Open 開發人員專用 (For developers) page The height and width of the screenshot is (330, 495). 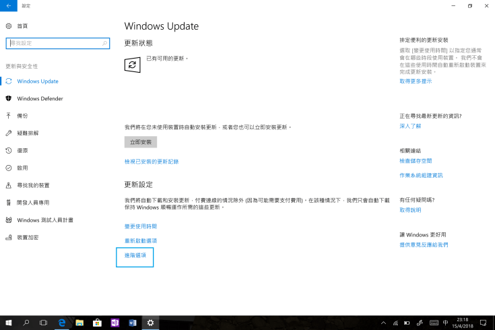pyautogui.click(x=33, y=203)
